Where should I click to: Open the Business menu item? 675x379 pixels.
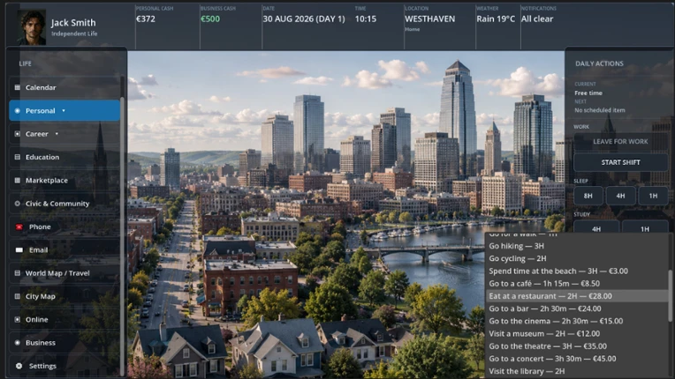(64, 343)
